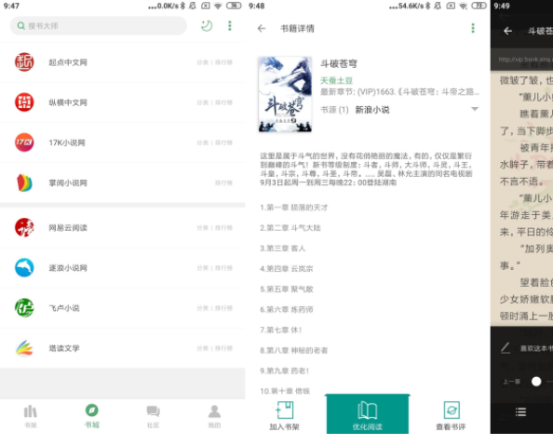The image size is (553, 445).
Task: Select 网易云阅读 red icon
Action: tap(24, 227)
